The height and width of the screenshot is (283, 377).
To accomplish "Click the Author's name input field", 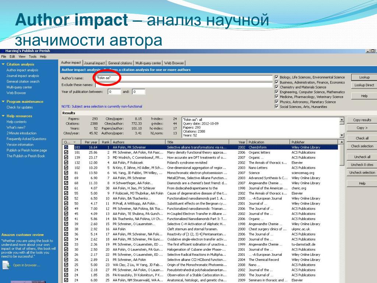I will 184,78.
